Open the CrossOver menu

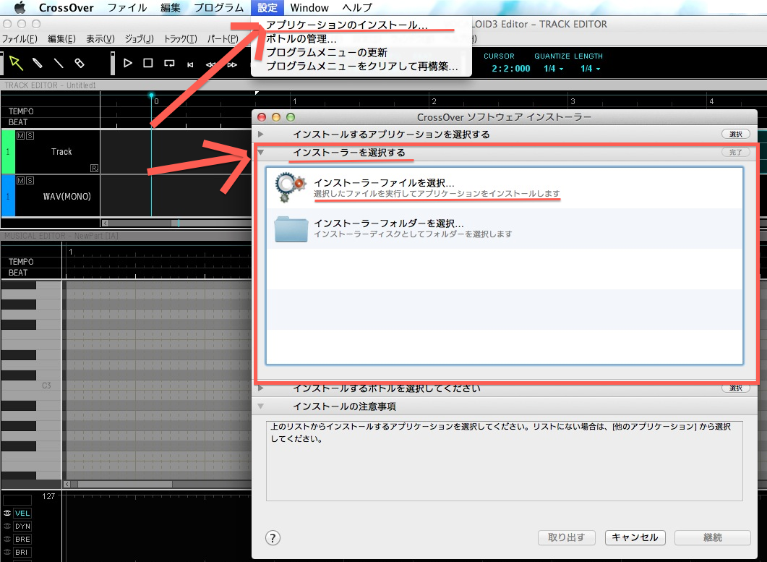pyautogui.click(x=66, y=7)
